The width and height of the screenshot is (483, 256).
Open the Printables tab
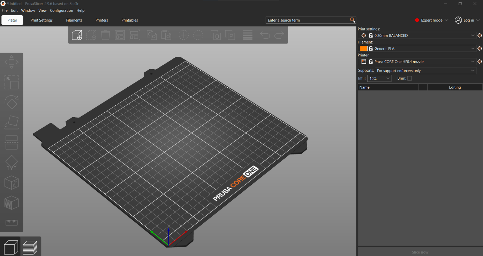pos(130,20)
